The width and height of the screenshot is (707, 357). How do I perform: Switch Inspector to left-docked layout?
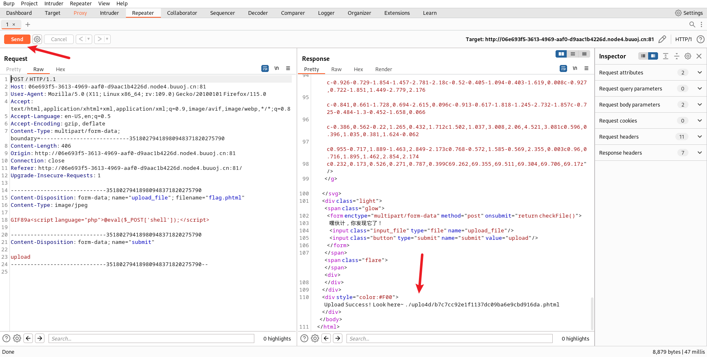pos(643,56)
